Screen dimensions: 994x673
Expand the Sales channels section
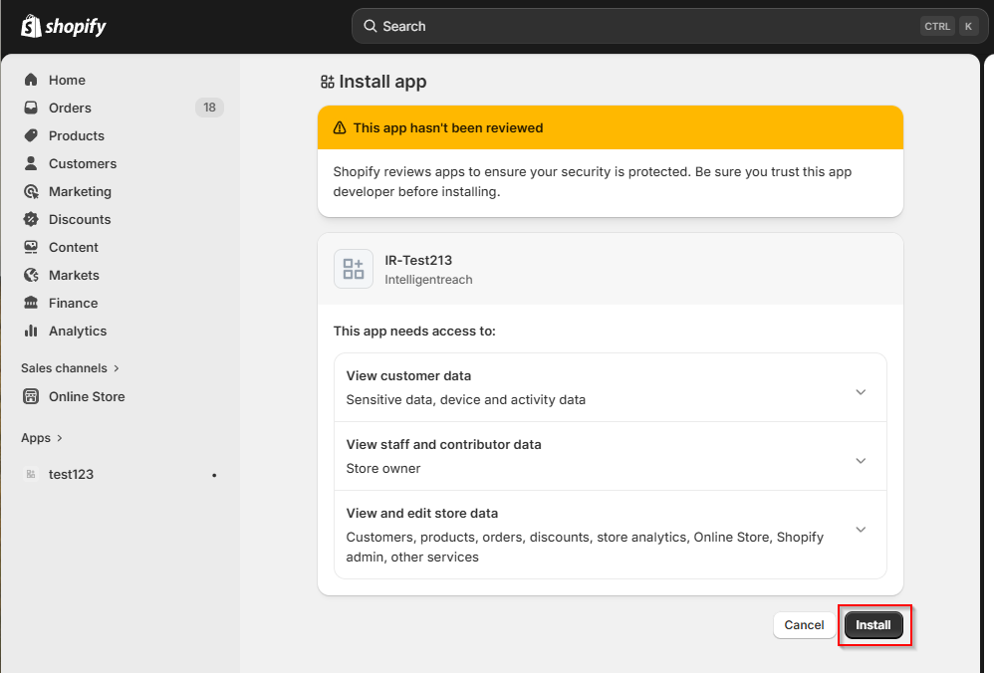[x=70, y=368]
